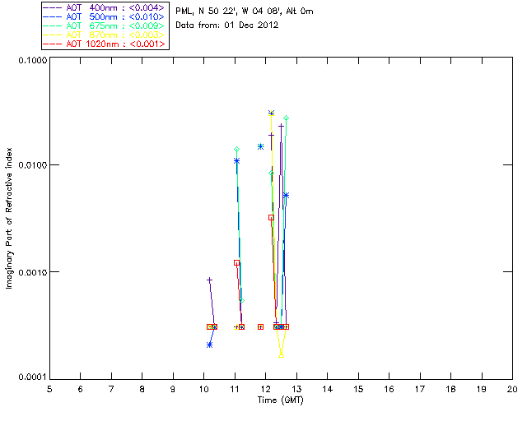
Task: Click the blue asterisk marker near 10.2 bottom
Action: click(x=209, y=345)
